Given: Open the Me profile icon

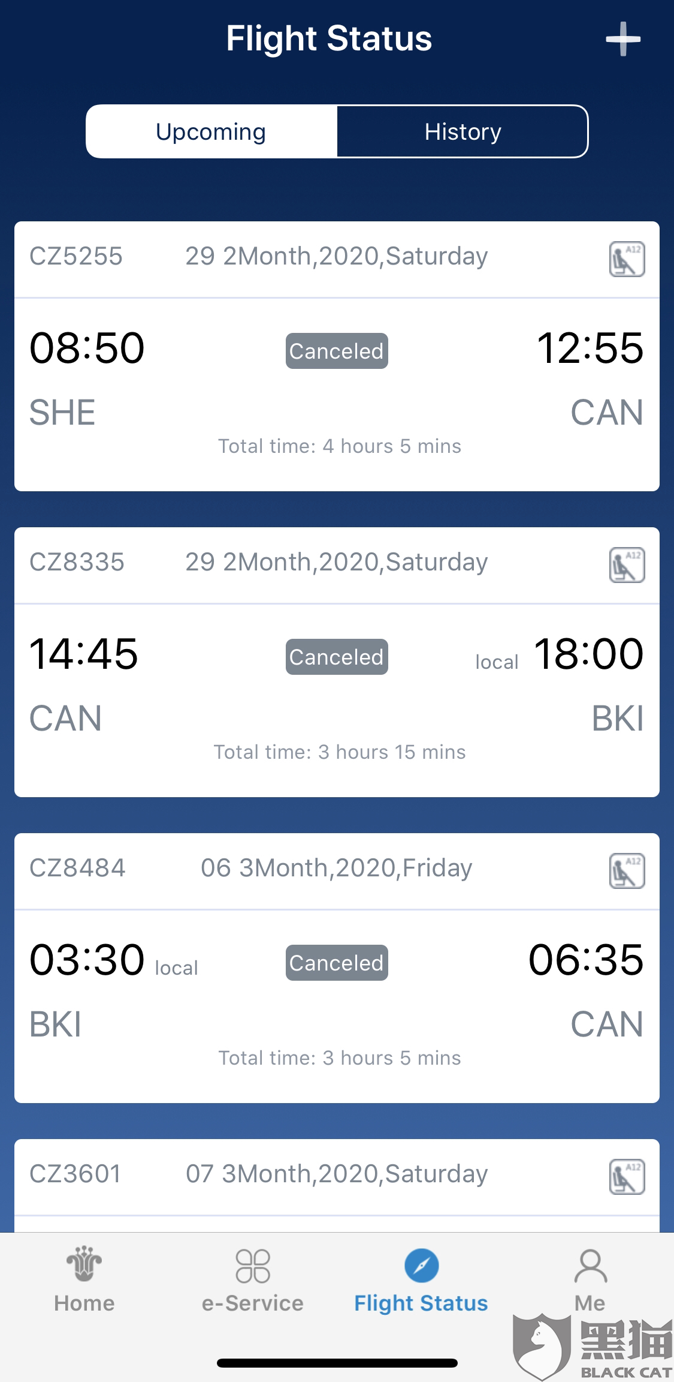Looking at the screenshot, I should [x=590, y=1266].
